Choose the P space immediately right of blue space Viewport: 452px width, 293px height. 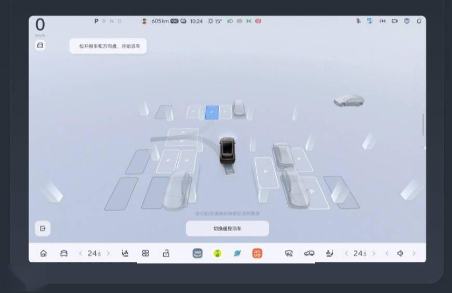pos(225,112)
